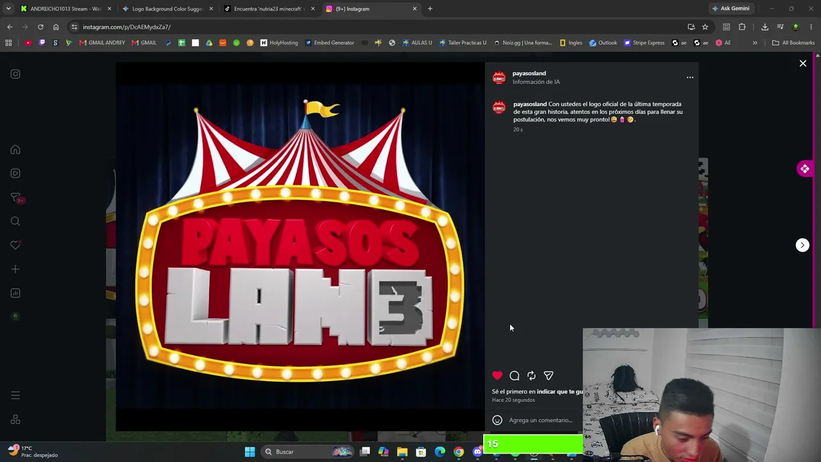Open the Instagram logo in the sidebar
The image size is (821, 462).
pos(15,74)
